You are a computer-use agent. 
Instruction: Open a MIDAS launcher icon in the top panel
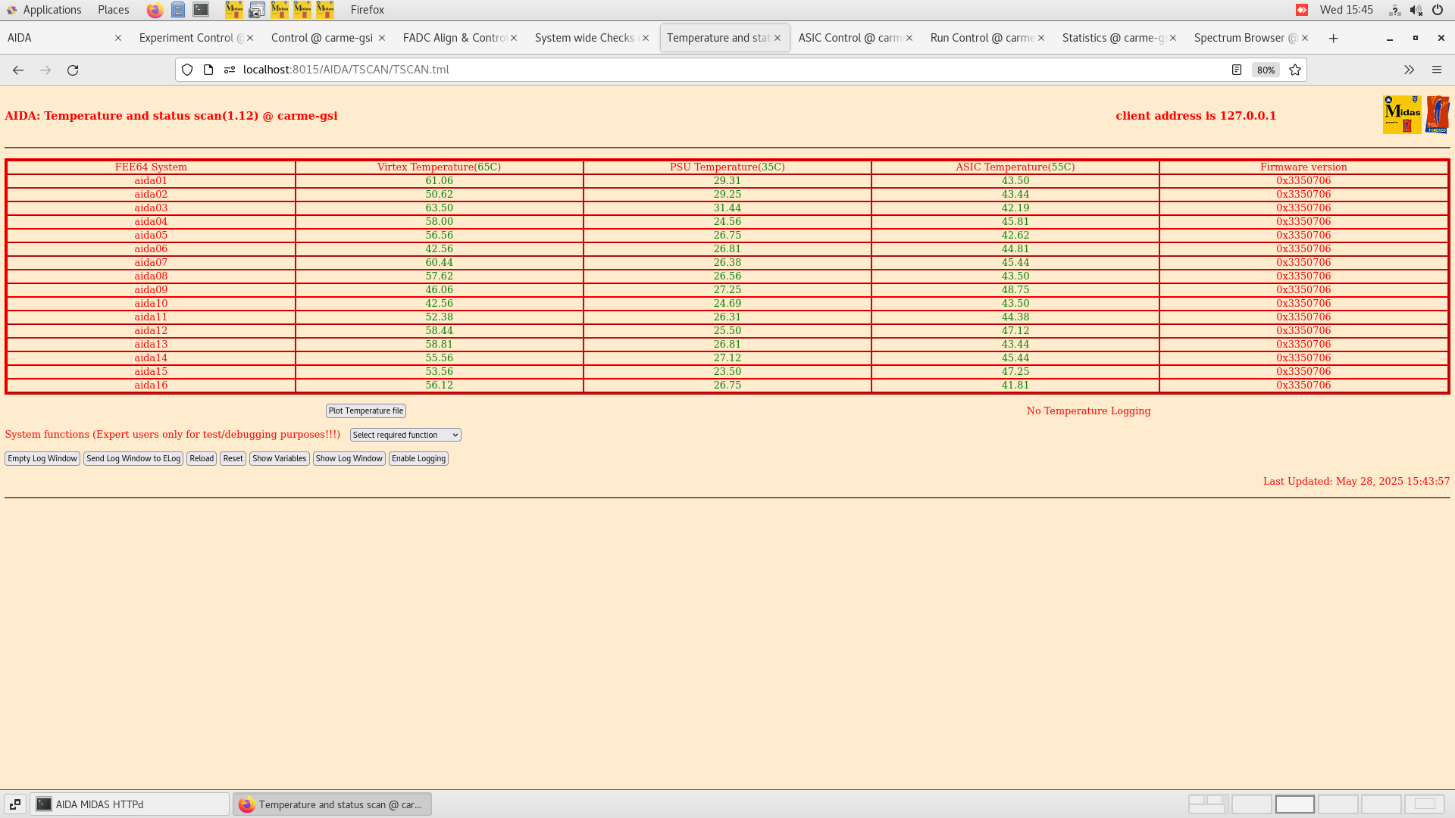(234, 10)
